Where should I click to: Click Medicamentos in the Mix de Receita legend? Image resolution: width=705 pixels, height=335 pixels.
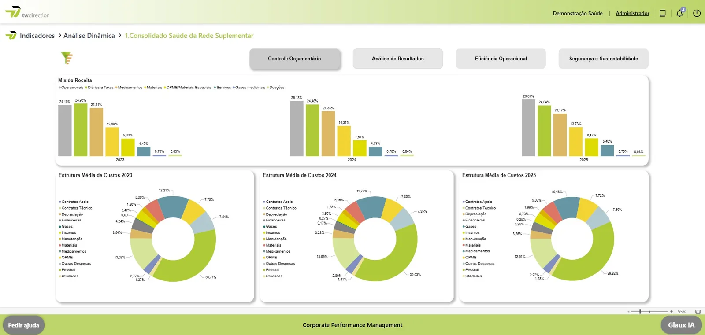[129, 88]
